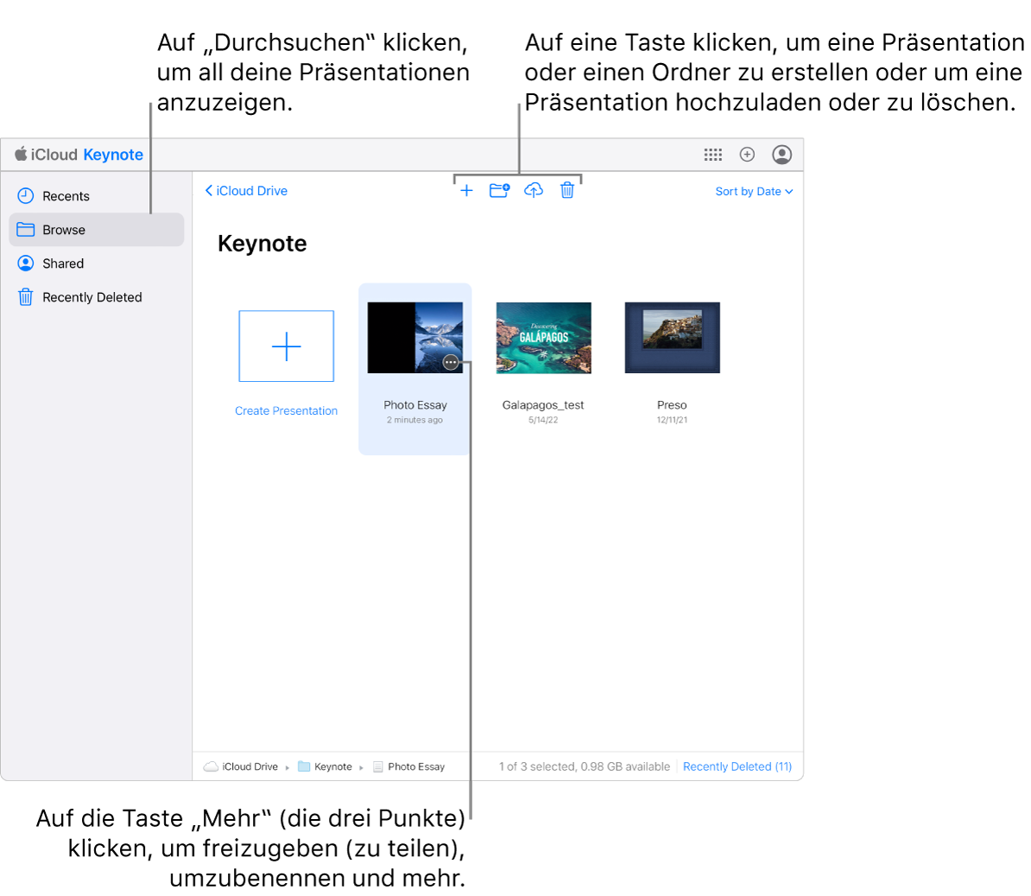The height and width of the screenshot is (896, 1031).
Task: Open the Recently Deleted (11) link
Action: 737,766
